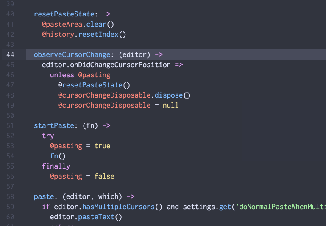
Task: Click the finally keyword
Action: [56, 166]
